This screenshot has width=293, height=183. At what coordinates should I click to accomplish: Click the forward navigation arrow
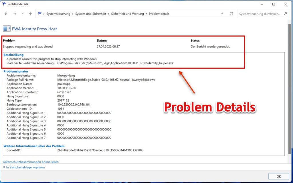coord(15,13)
